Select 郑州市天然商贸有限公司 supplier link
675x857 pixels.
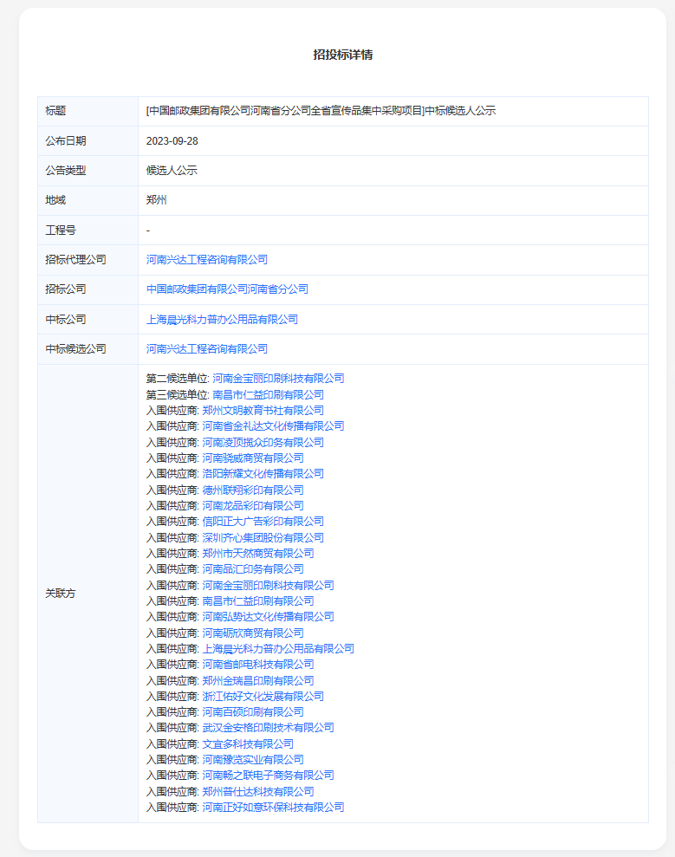(258, 553)
